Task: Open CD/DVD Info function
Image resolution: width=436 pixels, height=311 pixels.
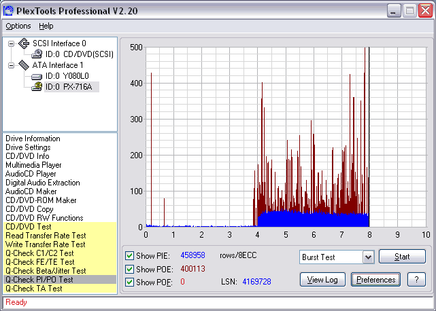Action: [27, 156]
